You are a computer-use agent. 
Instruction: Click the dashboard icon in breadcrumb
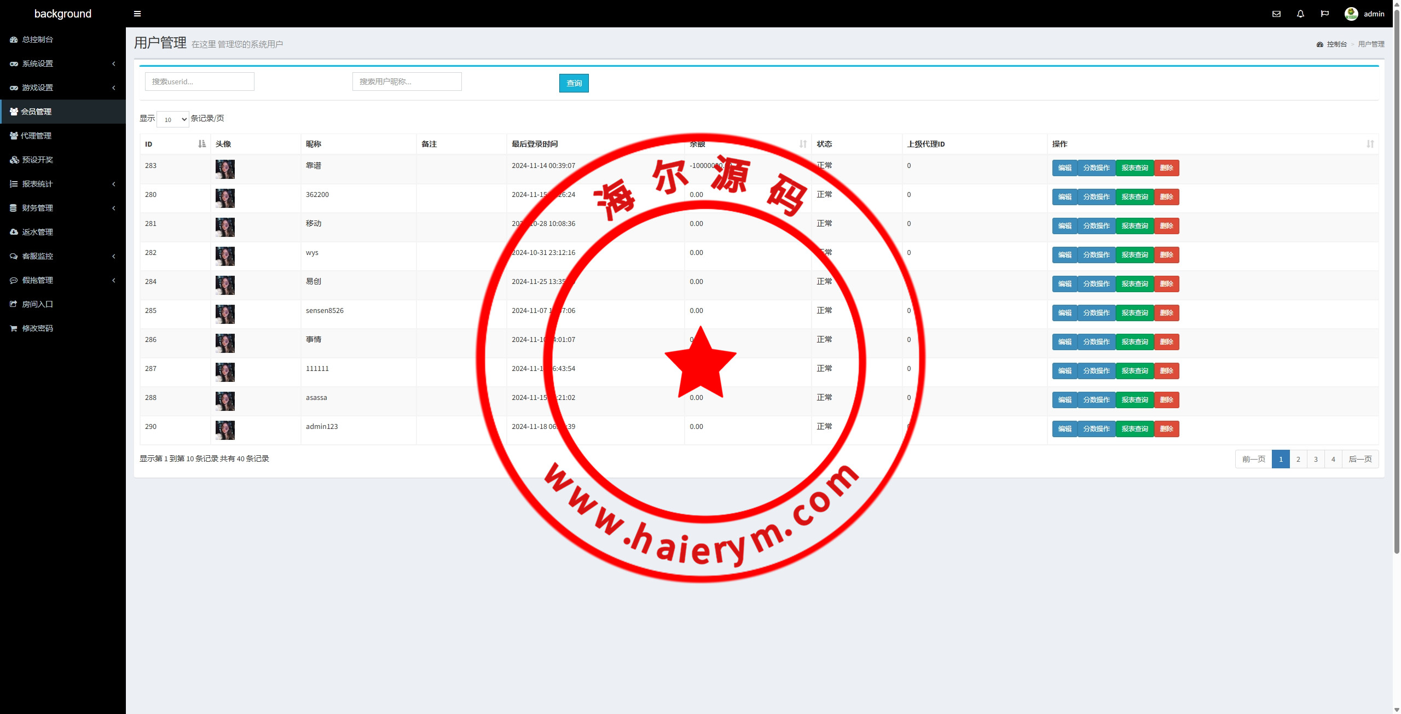(x=1319, y=44)
